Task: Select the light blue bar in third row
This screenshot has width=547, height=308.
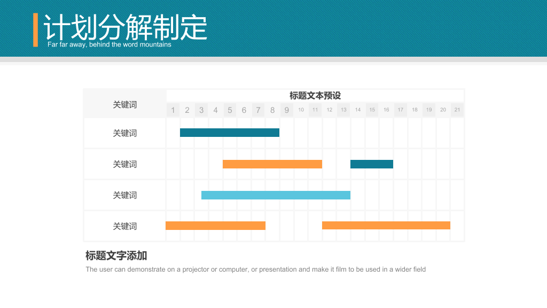Action: click(x=276, y=195)
